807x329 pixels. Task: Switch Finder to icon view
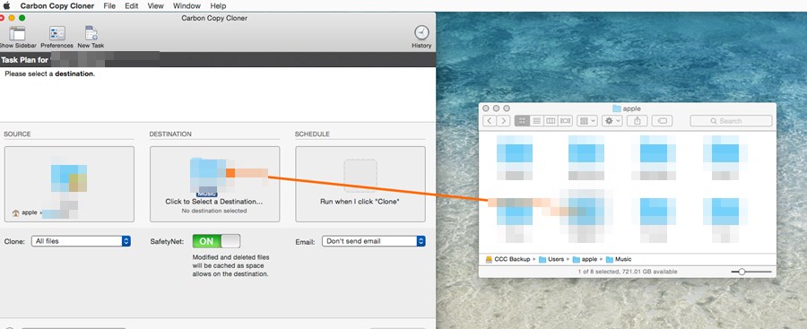522,120
